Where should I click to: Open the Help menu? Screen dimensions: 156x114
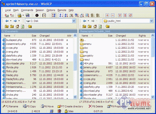point(71,10)
